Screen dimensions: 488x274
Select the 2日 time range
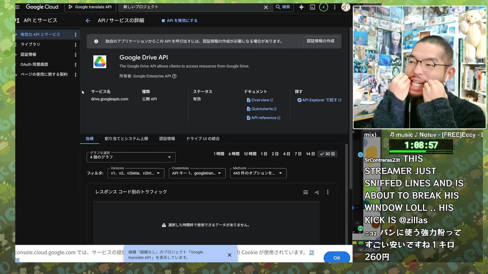275,154
